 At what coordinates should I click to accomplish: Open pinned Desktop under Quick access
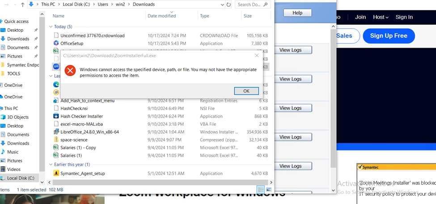coord(16,30)
